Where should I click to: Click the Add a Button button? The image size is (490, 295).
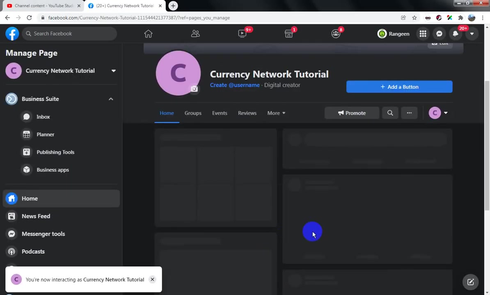399,87
